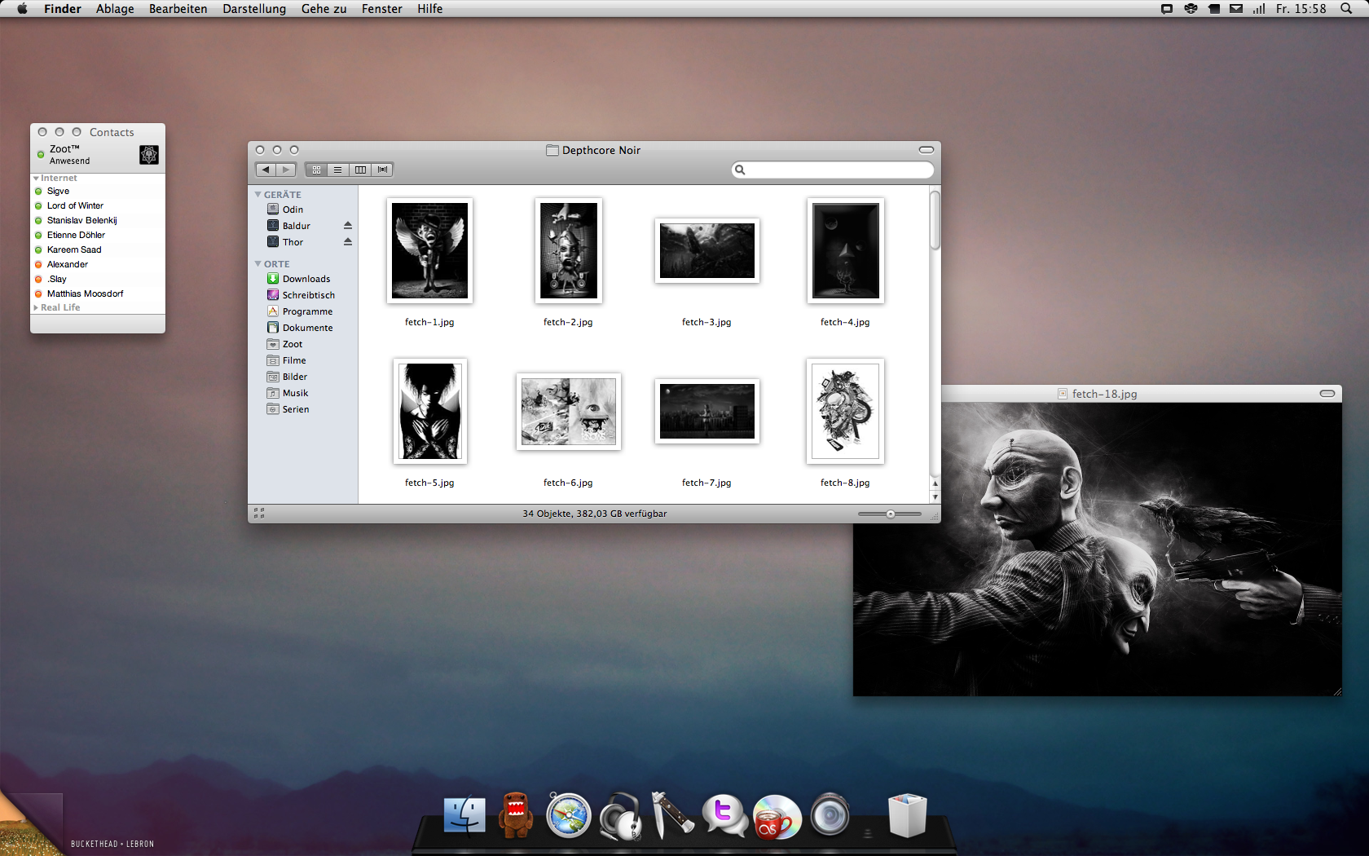Expand the Real Life contacts group
Viewport: 1369px width, 856px height.
pyautogui.click(x=36, y=307)
